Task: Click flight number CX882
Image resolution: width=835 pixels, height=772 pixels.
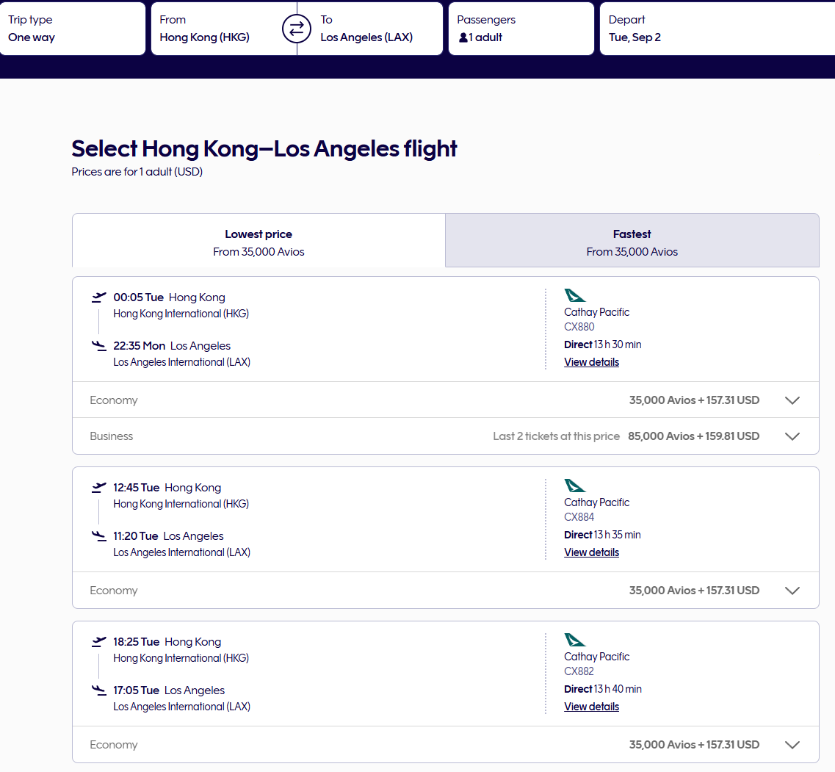Action: pos(579,671)
